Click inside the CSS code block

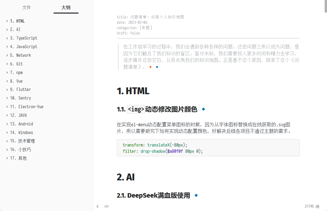pos(208,148)
